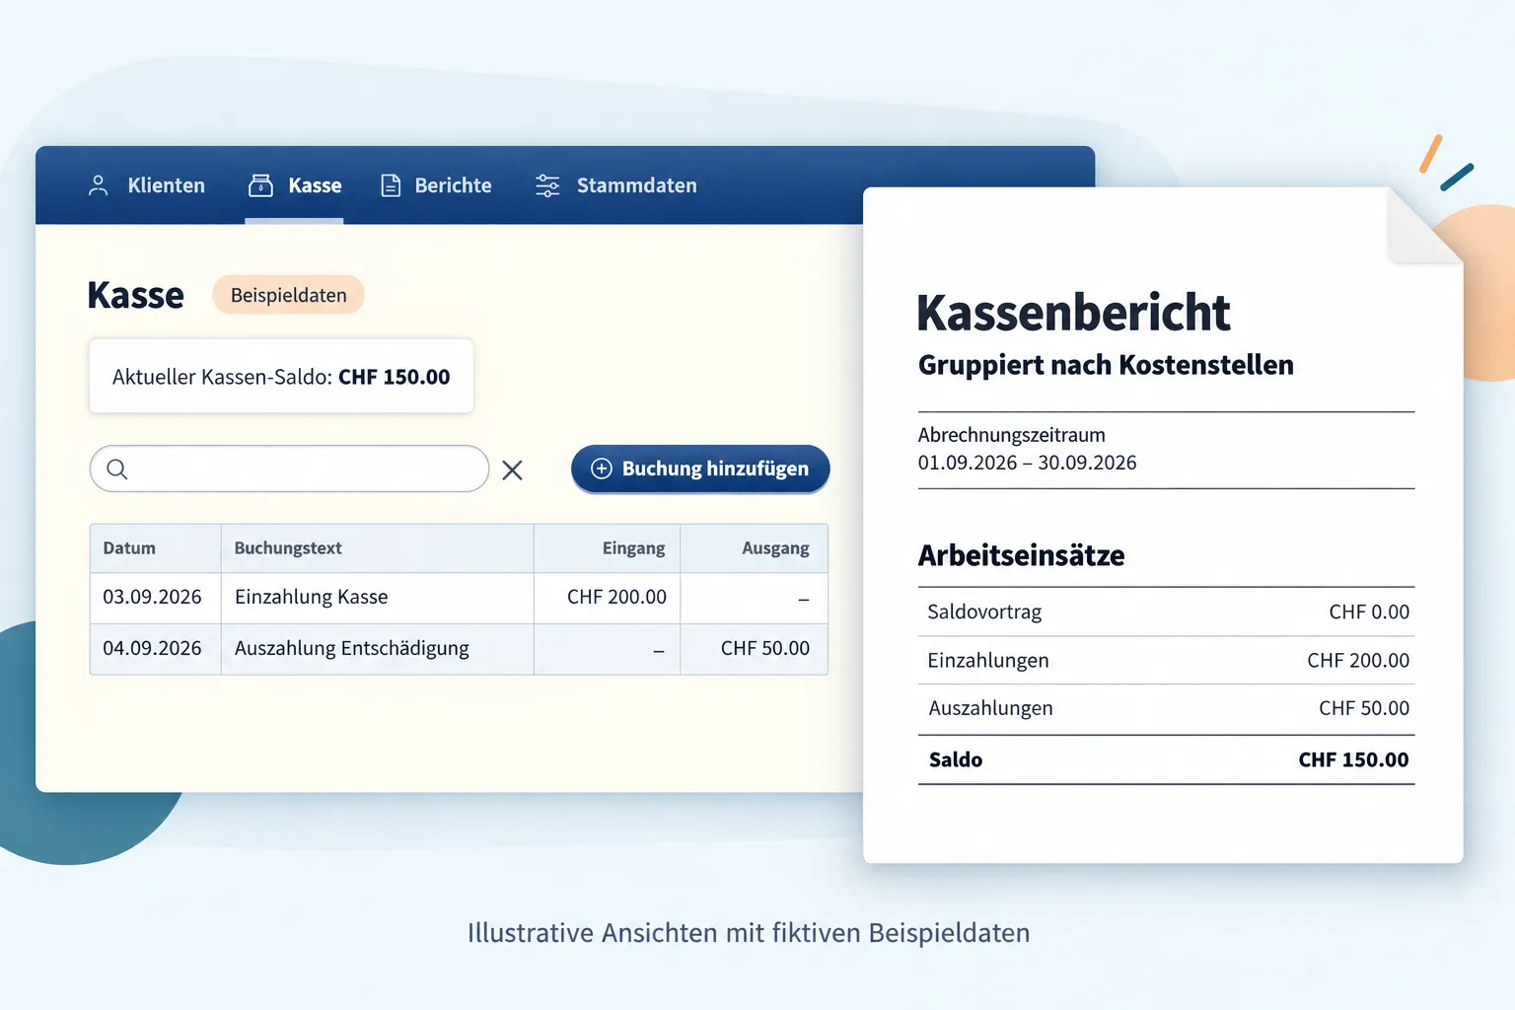Click the Kasse page heading
This screenshot has width=1515, height=1010.
[x=135, y=295]
